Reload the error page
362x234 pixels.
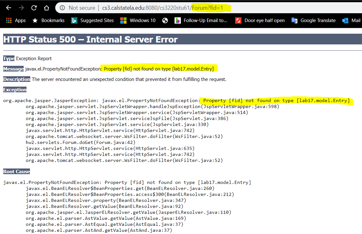click(34, 8)
